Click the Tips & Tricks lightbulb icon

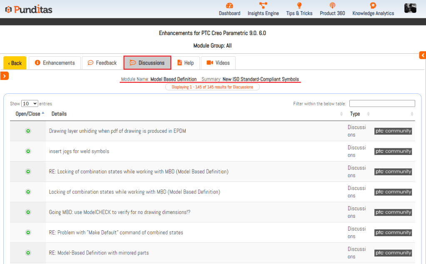point(299,5)
